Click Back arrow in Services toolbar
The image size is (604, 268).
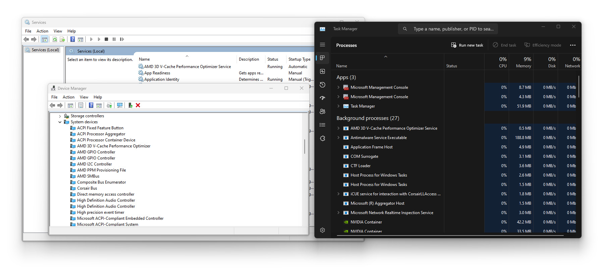click(x=26, y=39)
